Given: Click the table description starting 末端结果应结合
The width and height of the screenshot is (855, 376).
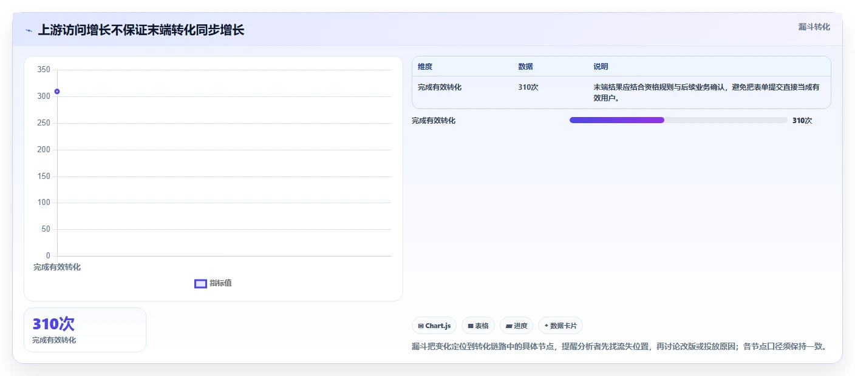Looking at the screenshot, I should pyautogui.click(x=706, y=92).
